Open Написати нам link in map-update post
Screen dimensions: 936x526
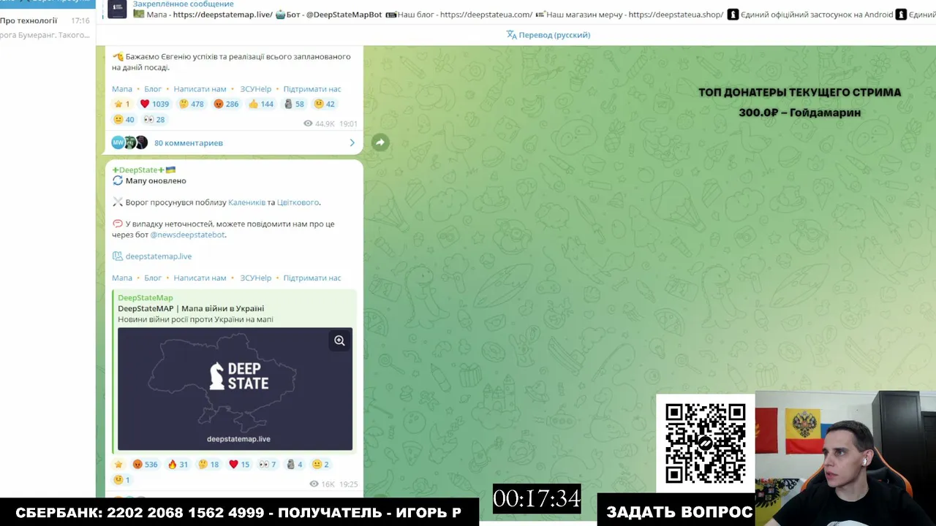pyautogui.click(x=200, y=278)
